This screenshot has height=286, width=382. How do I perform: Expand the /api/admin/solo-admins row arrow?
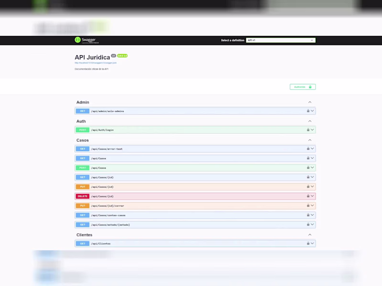click(x=312, y=111)
